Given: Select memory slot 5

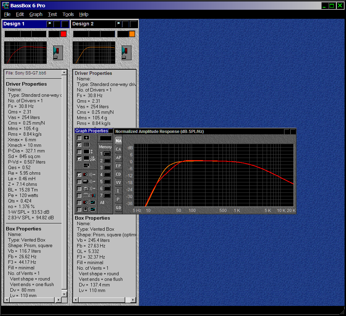Looking at the screenshot, I should [107, 182].
